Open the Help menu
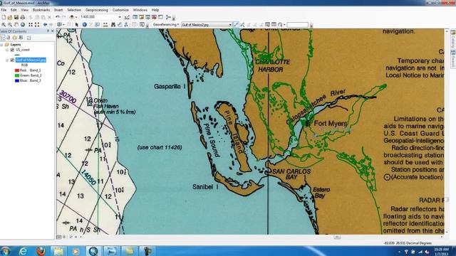Screen dimensions: 456x256 [155, 10]
